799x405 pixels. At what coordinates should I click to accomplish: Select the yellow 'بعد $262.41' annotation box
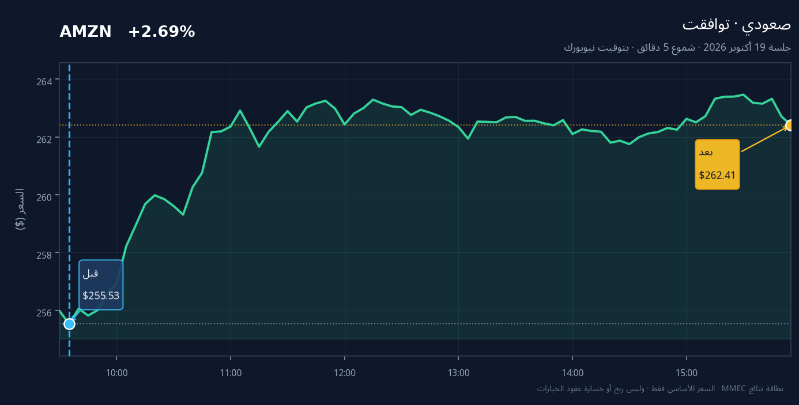tap(717, 164)
